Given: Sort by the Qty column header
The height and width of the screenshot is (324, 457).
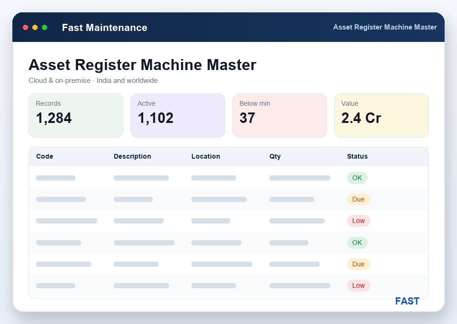Looking at the screenshot, I should (x=275, y=156).
